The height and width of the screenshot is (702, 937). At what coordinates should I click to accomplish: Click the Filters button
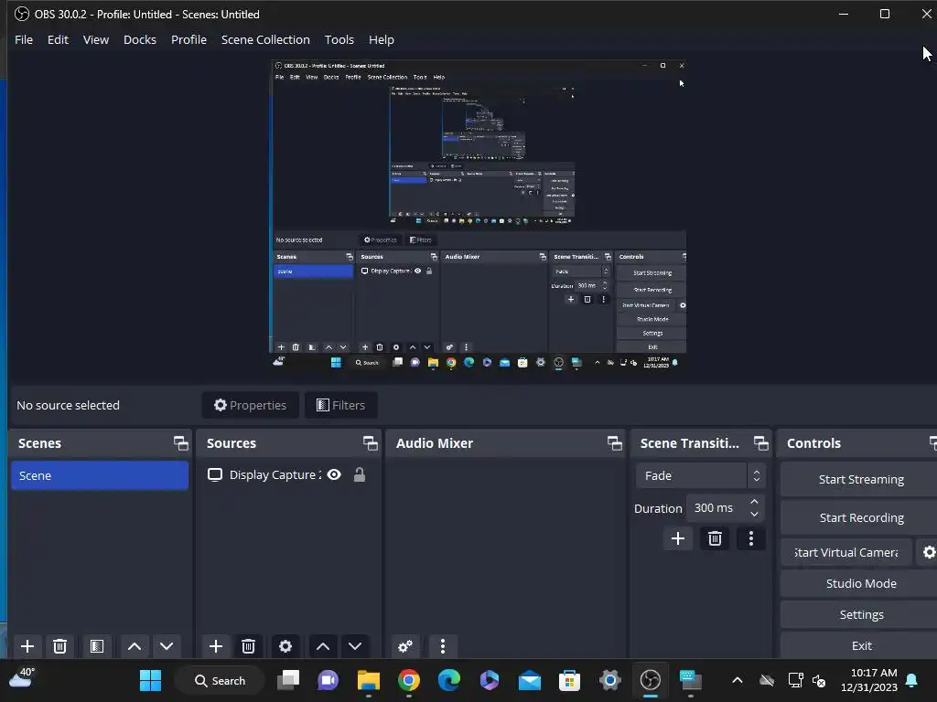(340, 405)
